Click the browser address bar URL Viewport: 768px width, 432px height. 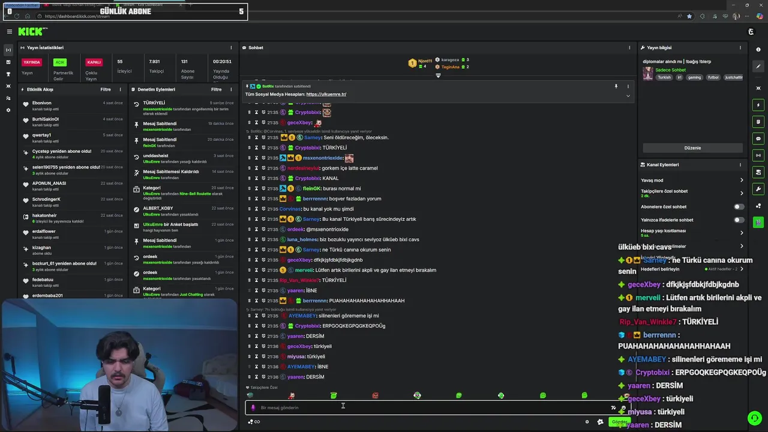[x=77, y=16]
